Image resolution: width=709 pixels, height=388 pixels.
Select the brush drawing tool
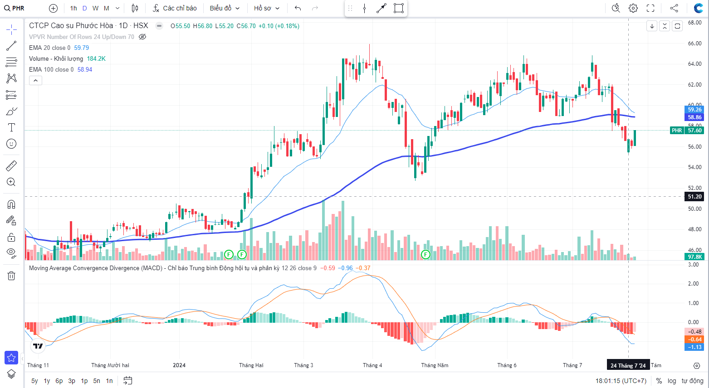click(x=11, y=111)
